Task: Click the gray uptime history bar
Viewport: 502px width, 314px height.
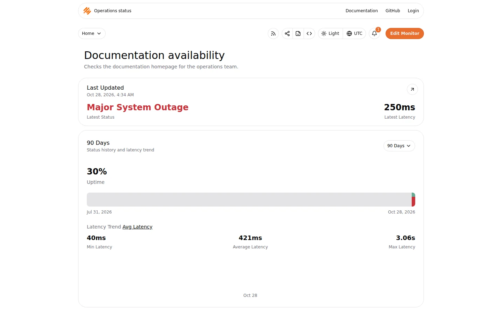Action: pyautogui.click(x=249, y=200)
